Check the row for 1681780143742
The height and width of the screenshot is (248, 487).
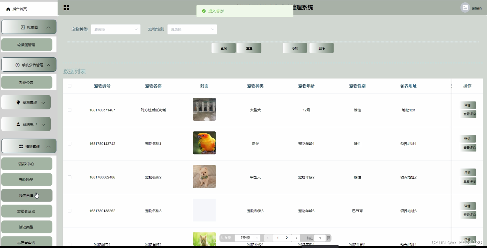click(x=69, y=144)
